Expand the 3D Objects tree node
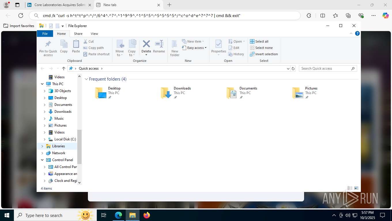 [44, 91]
